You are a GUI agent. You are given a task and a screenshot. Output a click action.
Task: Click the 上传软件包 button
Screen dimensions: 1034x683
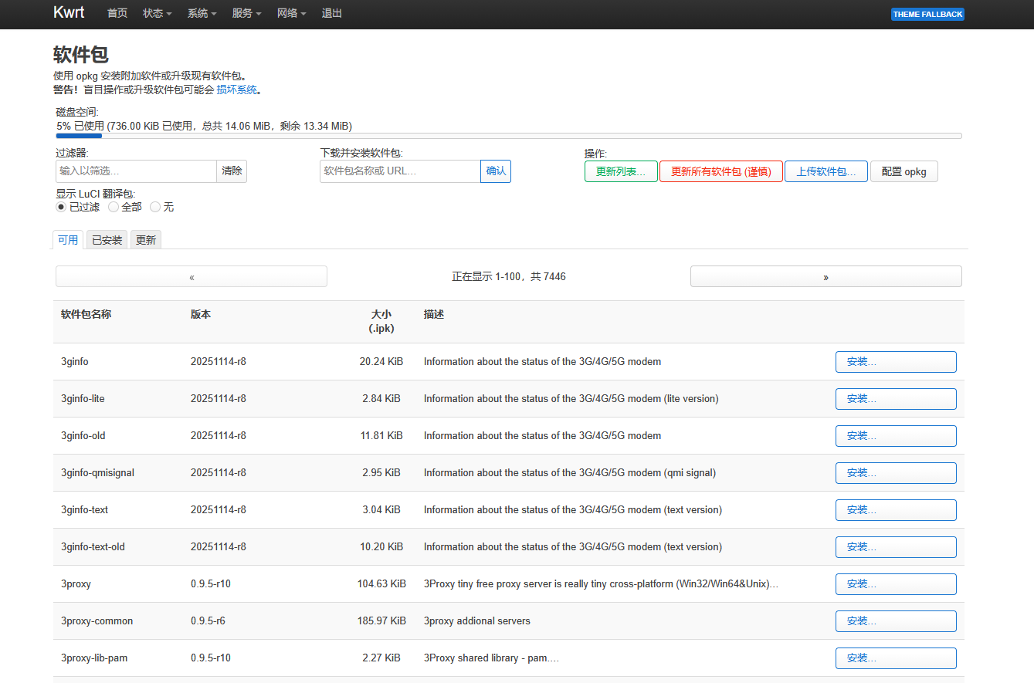coord(826,171)
